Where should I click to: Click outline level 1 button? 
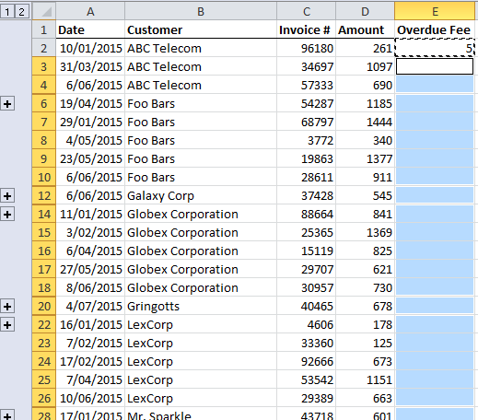point(7,12)
